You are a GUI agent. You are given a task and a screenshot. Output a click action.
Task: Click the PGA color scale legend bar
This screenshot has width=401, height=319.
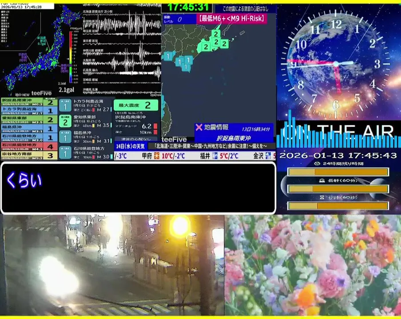[x=71, y=57]
